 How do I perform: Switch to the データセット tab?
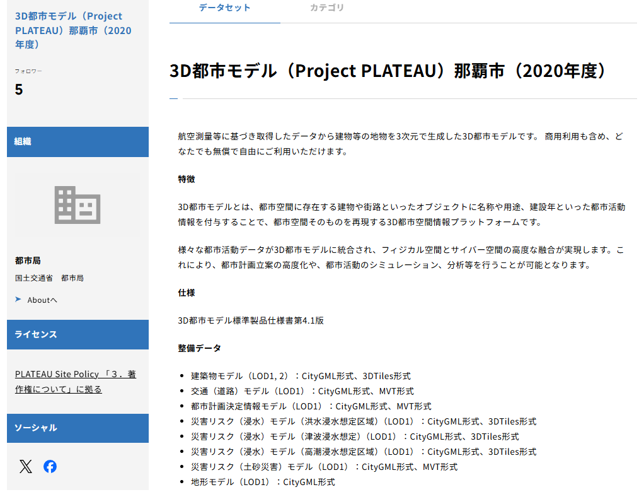[225, 8]
